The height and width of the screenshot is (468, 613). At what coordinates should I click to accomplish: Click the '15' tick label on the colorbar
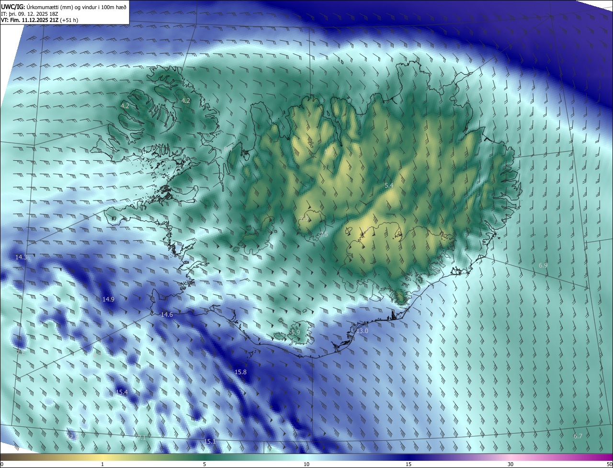click(x=409, y=464)
